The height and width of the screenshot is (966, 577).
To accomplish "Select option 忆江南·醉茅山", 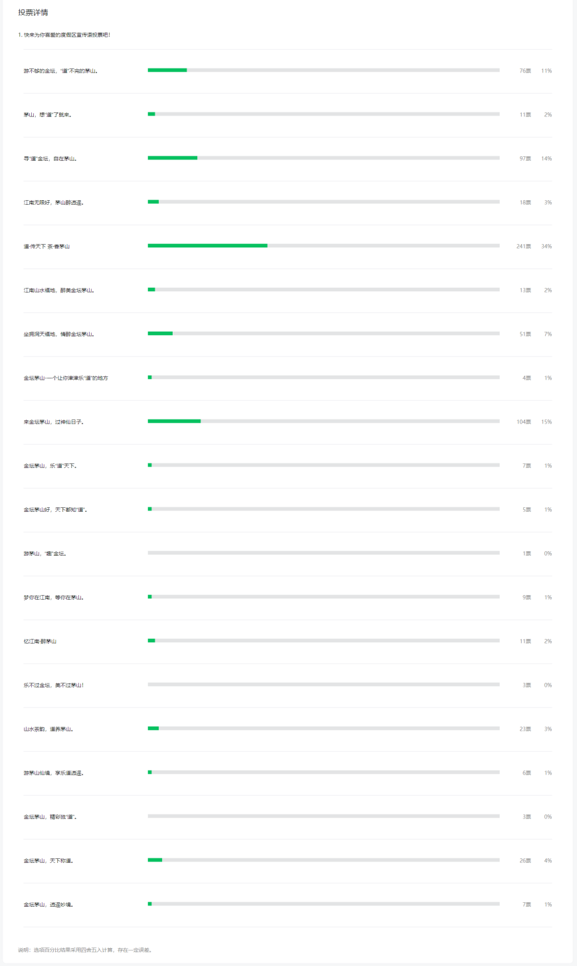I will point(40,641).
